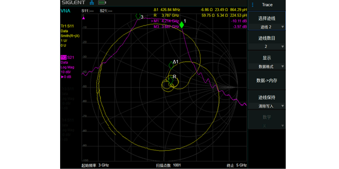Open the three-dot Trace menu icon

coord(253,5)
